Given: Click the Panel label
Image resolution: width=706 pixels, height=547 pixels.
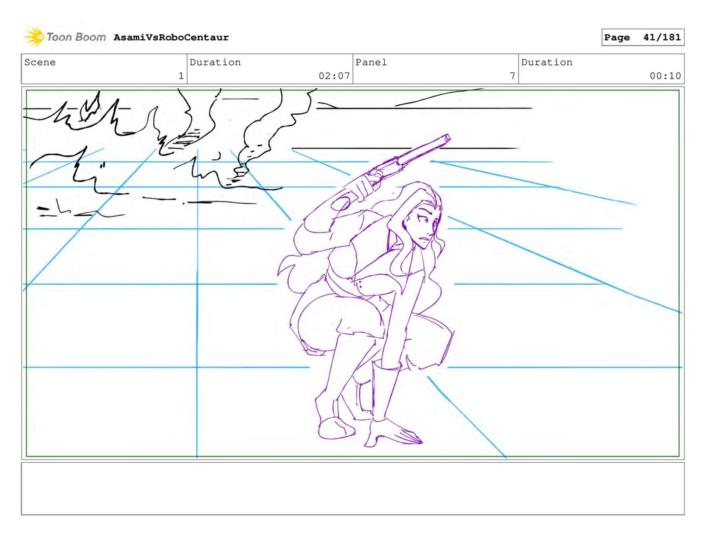Looking at the screenshot, I should [x=371, y=62].
